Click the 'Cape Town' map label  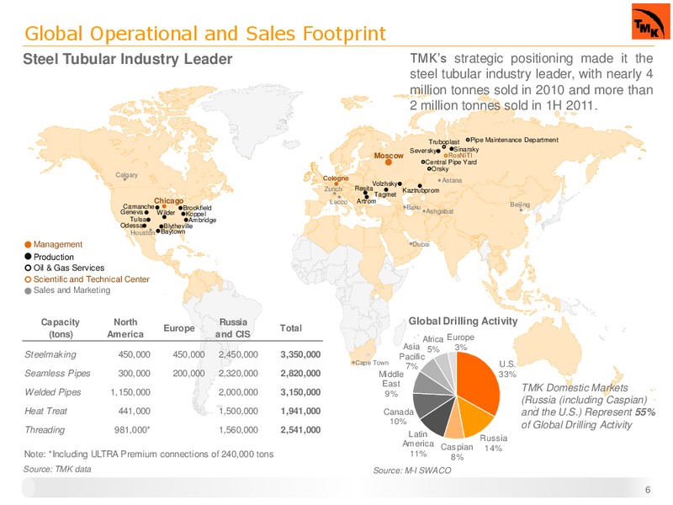(372, 363)
